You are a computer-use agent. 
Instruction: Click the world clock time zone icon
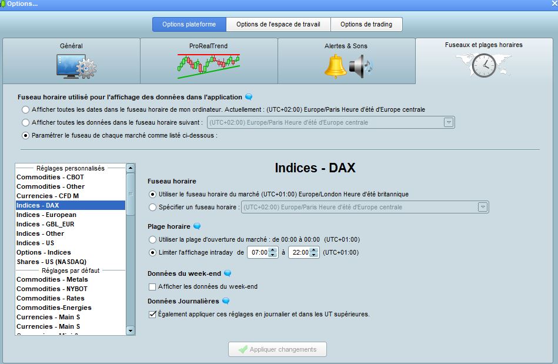click(484, 65)
